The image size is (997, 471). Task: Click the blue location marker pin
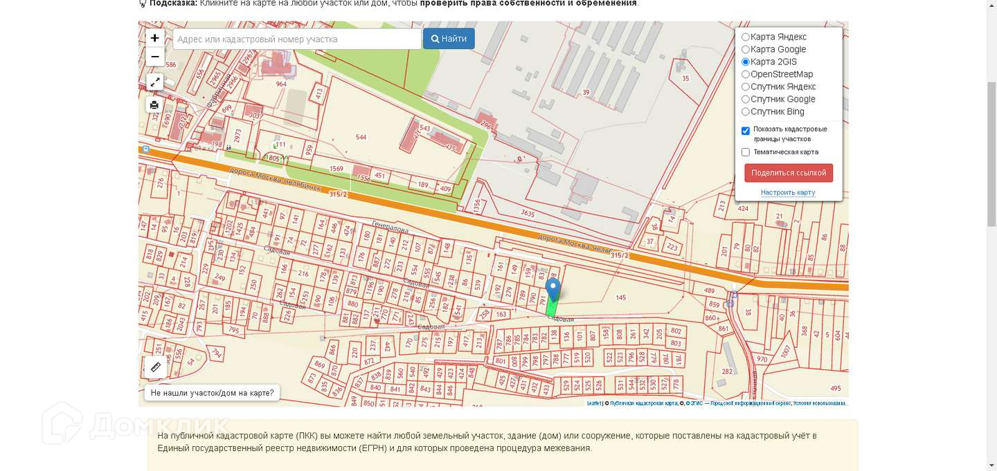tap(553, 289)
